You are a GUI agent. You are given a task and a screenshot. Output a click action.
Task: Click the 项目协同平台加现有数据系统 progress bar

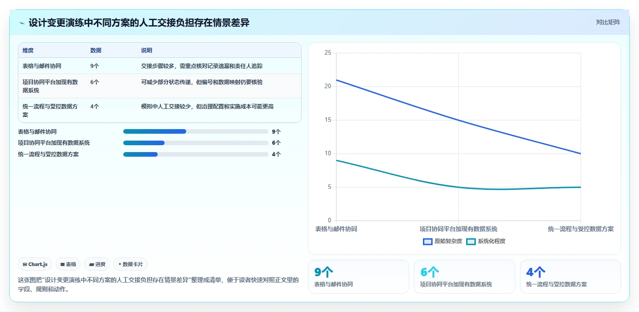pyautogui.click(x=196, y=143)
